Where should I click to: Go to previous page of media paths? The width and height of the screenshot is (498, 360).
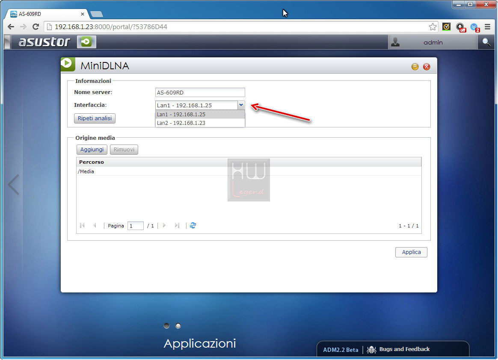[95, 225]
